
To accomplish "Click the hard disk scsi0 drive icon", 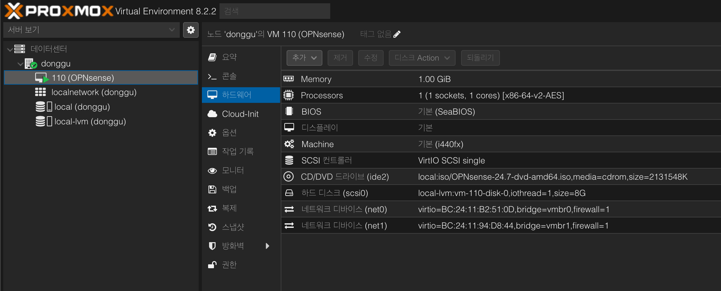I will [x=289, y=193].
